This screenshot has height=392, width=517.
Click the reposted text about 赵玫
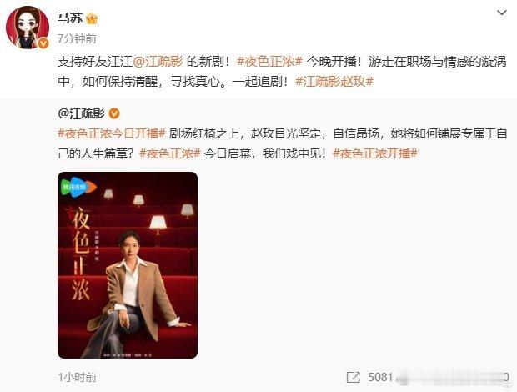282,143
